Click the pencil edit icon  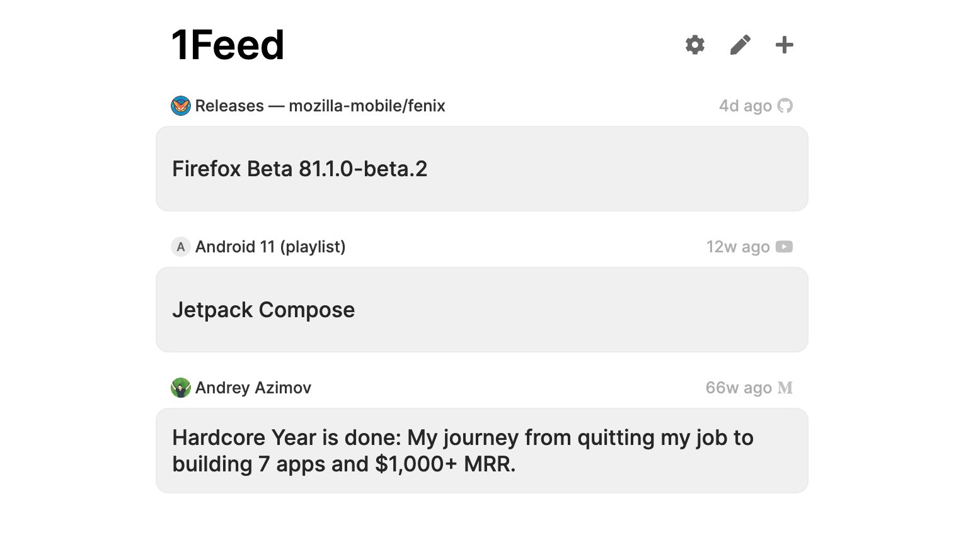tap(740, 45)
